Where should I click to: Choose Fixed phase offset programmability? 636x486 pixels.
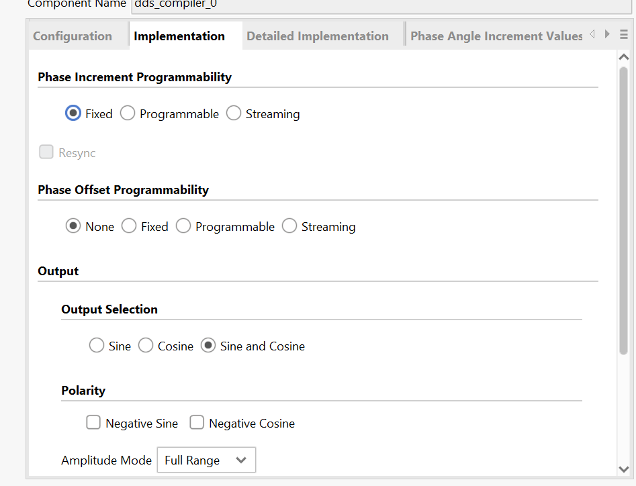click(x=129, y=227)
